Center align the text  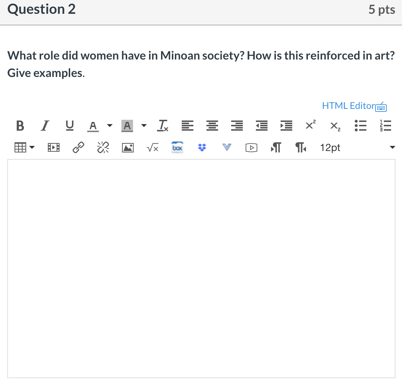(211, 126)
